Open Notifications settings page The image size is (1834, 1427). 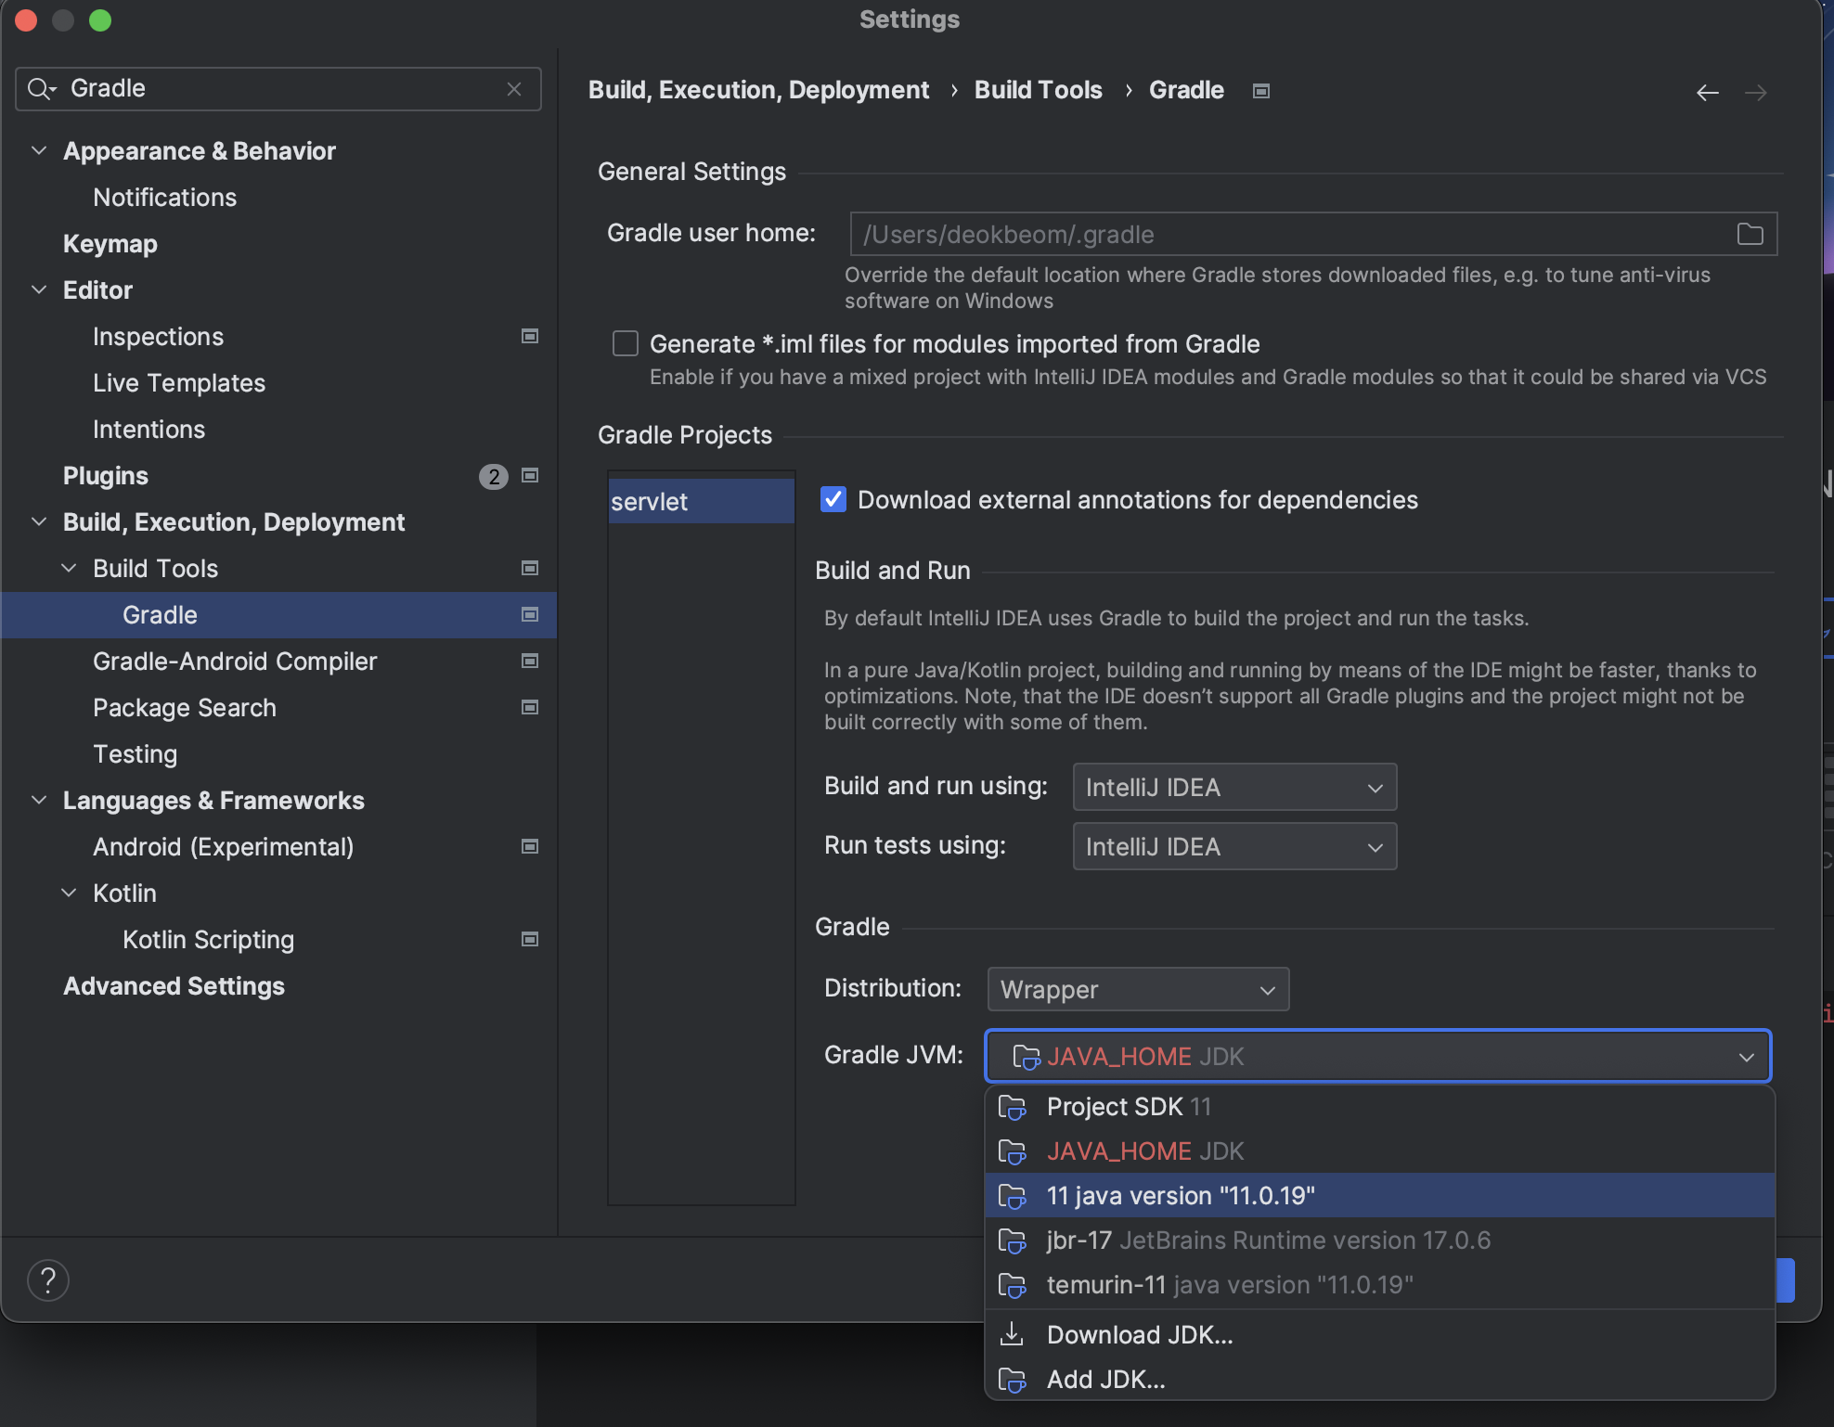(x=164, y=197)
